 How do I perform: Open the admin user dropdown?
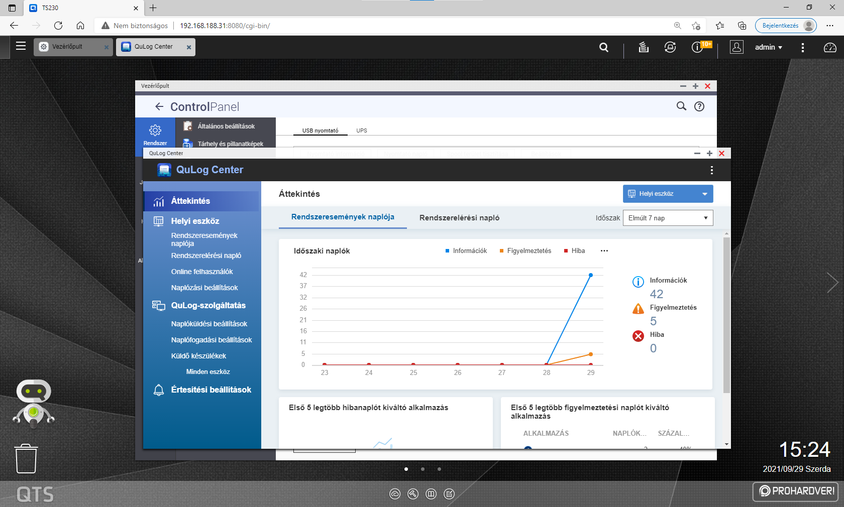point(768,47)
